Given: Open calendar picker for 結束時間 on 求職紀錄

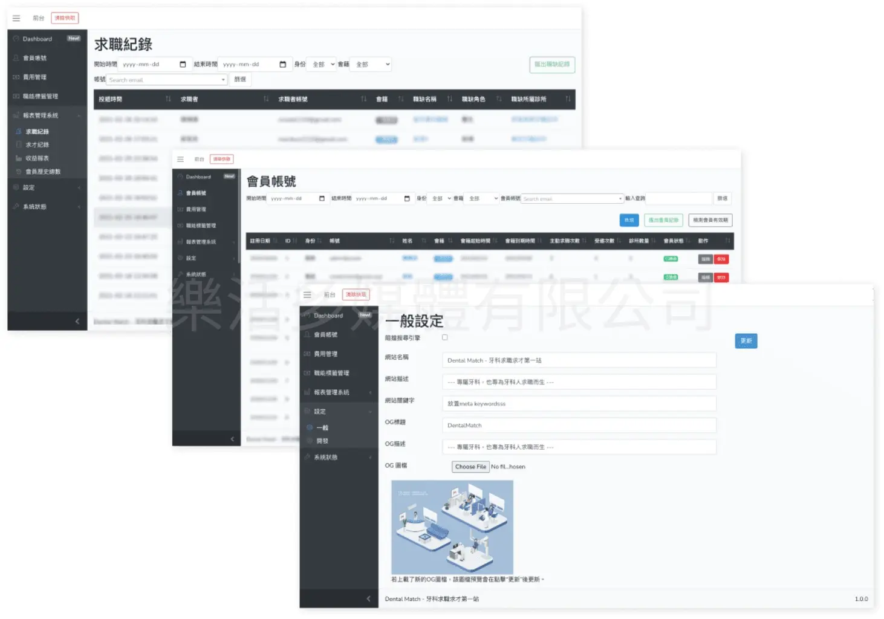Looking at the screenshot, I should 282,64.
